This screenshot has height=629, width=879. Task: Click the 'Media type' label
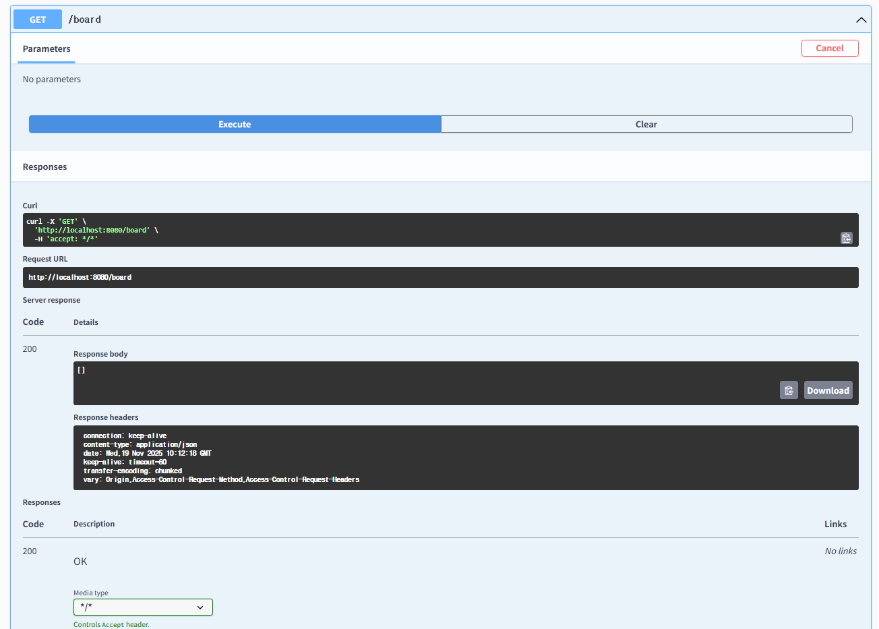tap(91, 593)
